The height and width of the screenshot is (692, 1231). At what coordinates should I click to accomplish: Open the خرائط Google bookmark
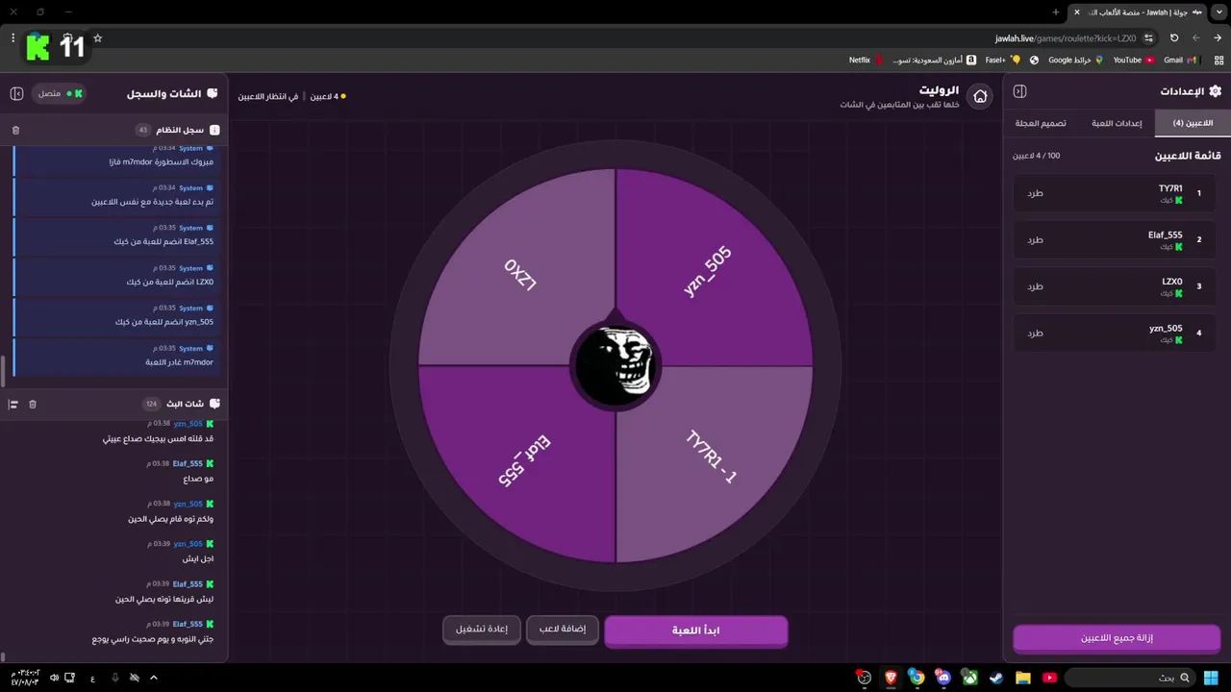point(1075,60)
